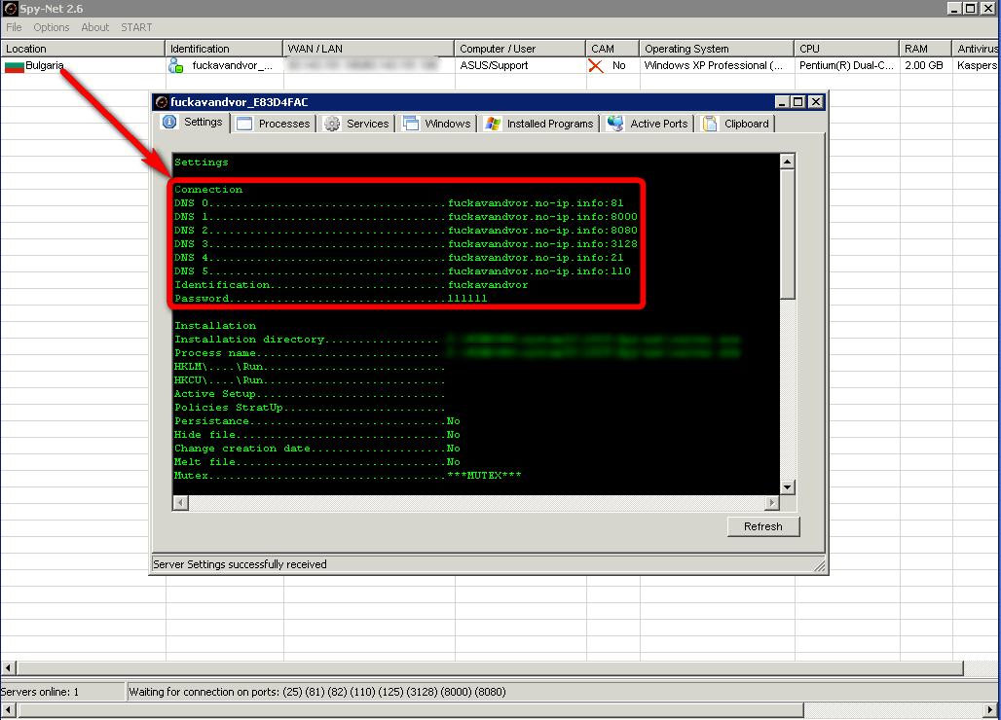
Task: Click the Bulgaria flag icon
Action: (x=14, y=66)
